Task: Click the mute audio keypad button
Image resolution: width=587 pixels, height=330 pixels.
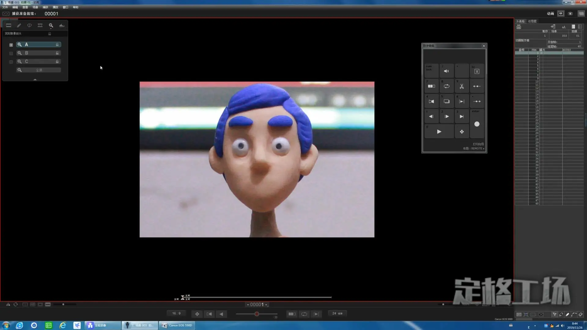Action: (447, 71)
